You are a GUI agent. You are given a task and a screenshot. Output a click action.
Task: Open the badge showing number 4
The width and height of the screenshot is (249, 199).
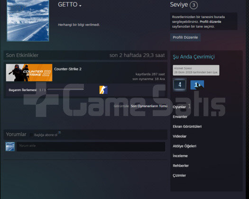click(180, 85)
